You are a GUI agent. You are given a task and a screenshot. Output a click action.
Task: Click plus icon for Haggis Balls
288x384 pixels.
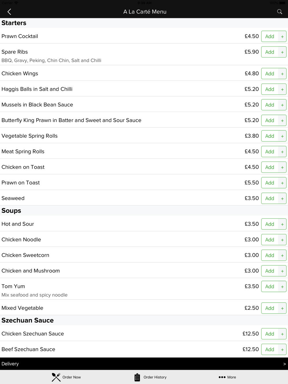282,89
